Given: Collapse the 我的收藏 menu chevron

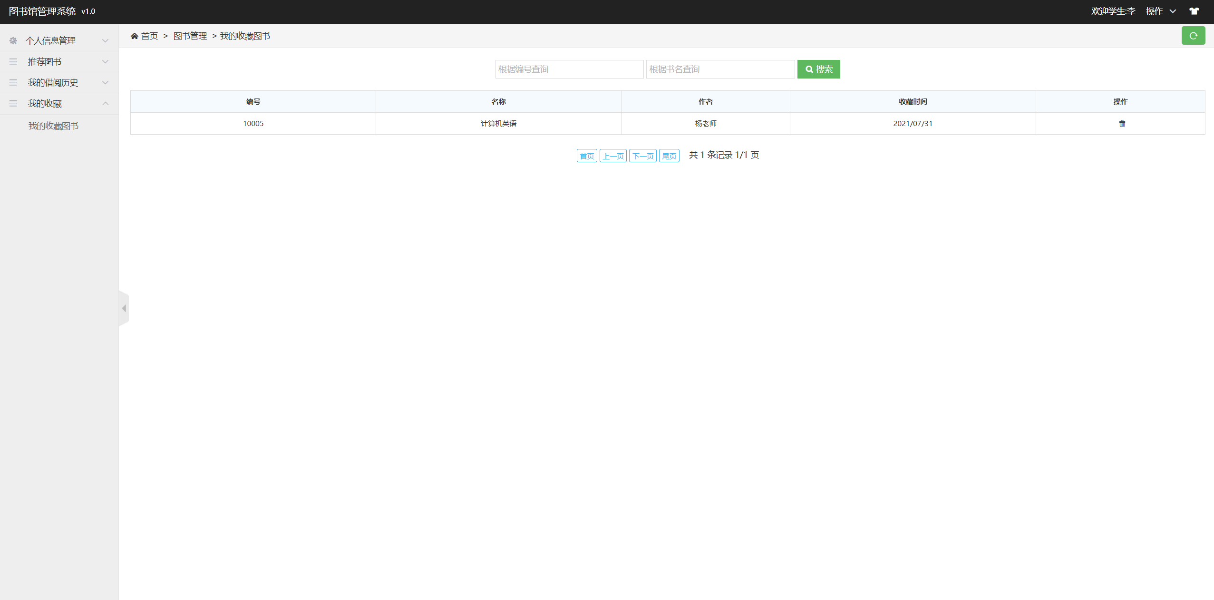Looking at the screenshot, I should coord(106,104).
